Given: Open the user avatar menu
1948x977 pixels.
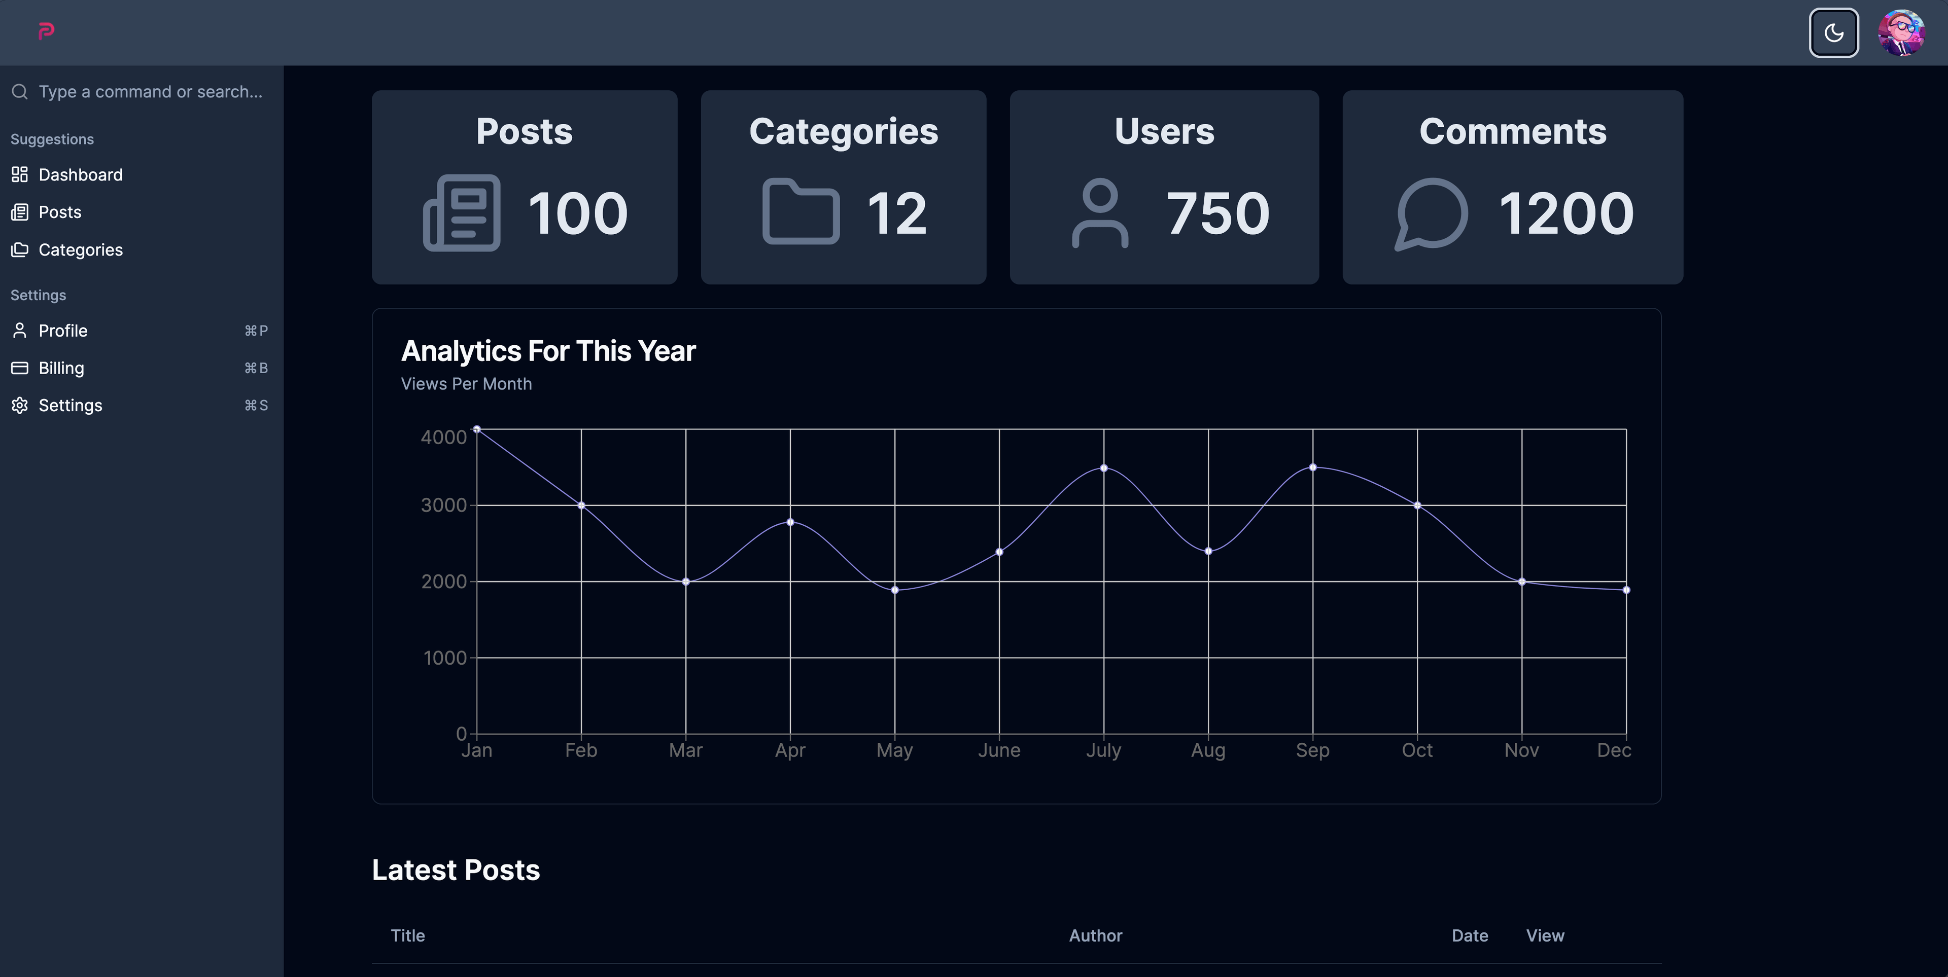Looking at the screenshot, I should [1901, 32].
